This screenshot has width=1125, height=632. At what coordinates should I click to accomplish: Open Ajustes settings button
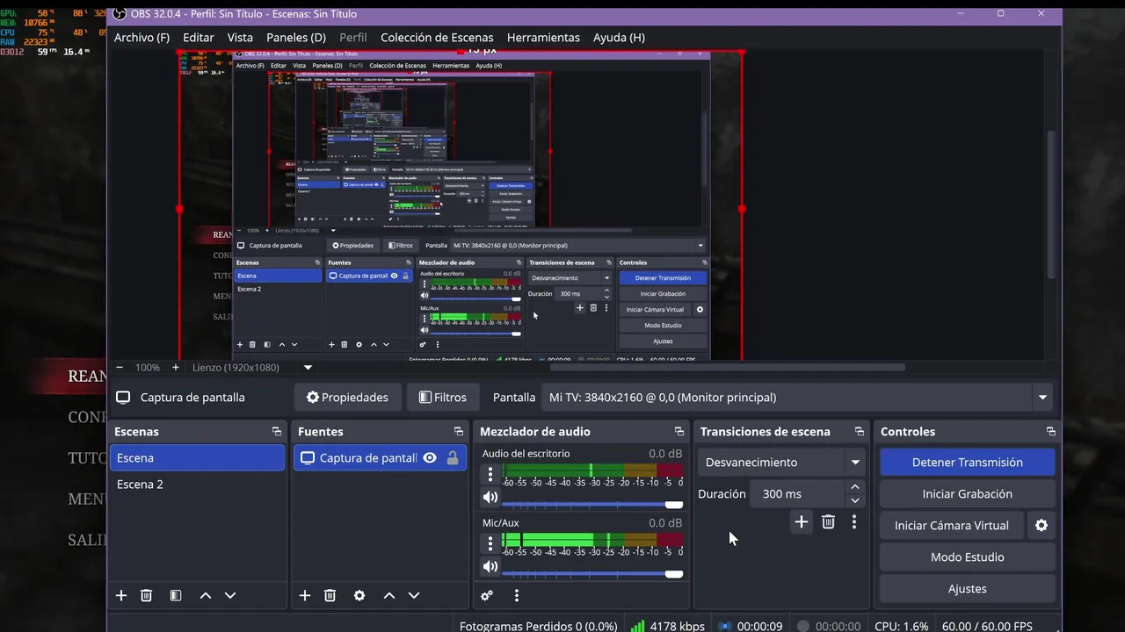coord(967,589)
